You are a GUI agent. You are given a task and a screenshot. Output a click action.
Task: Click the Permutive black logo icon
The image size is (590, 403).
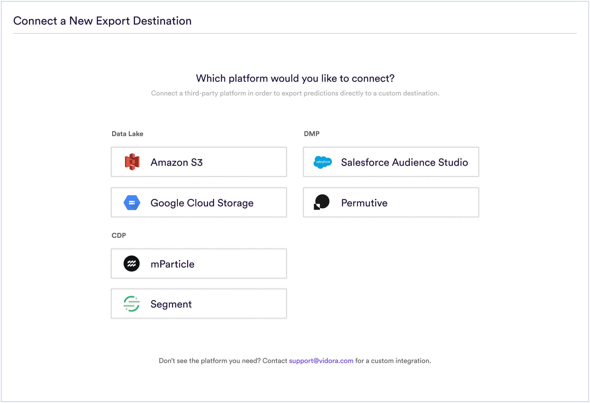point(322,202)
